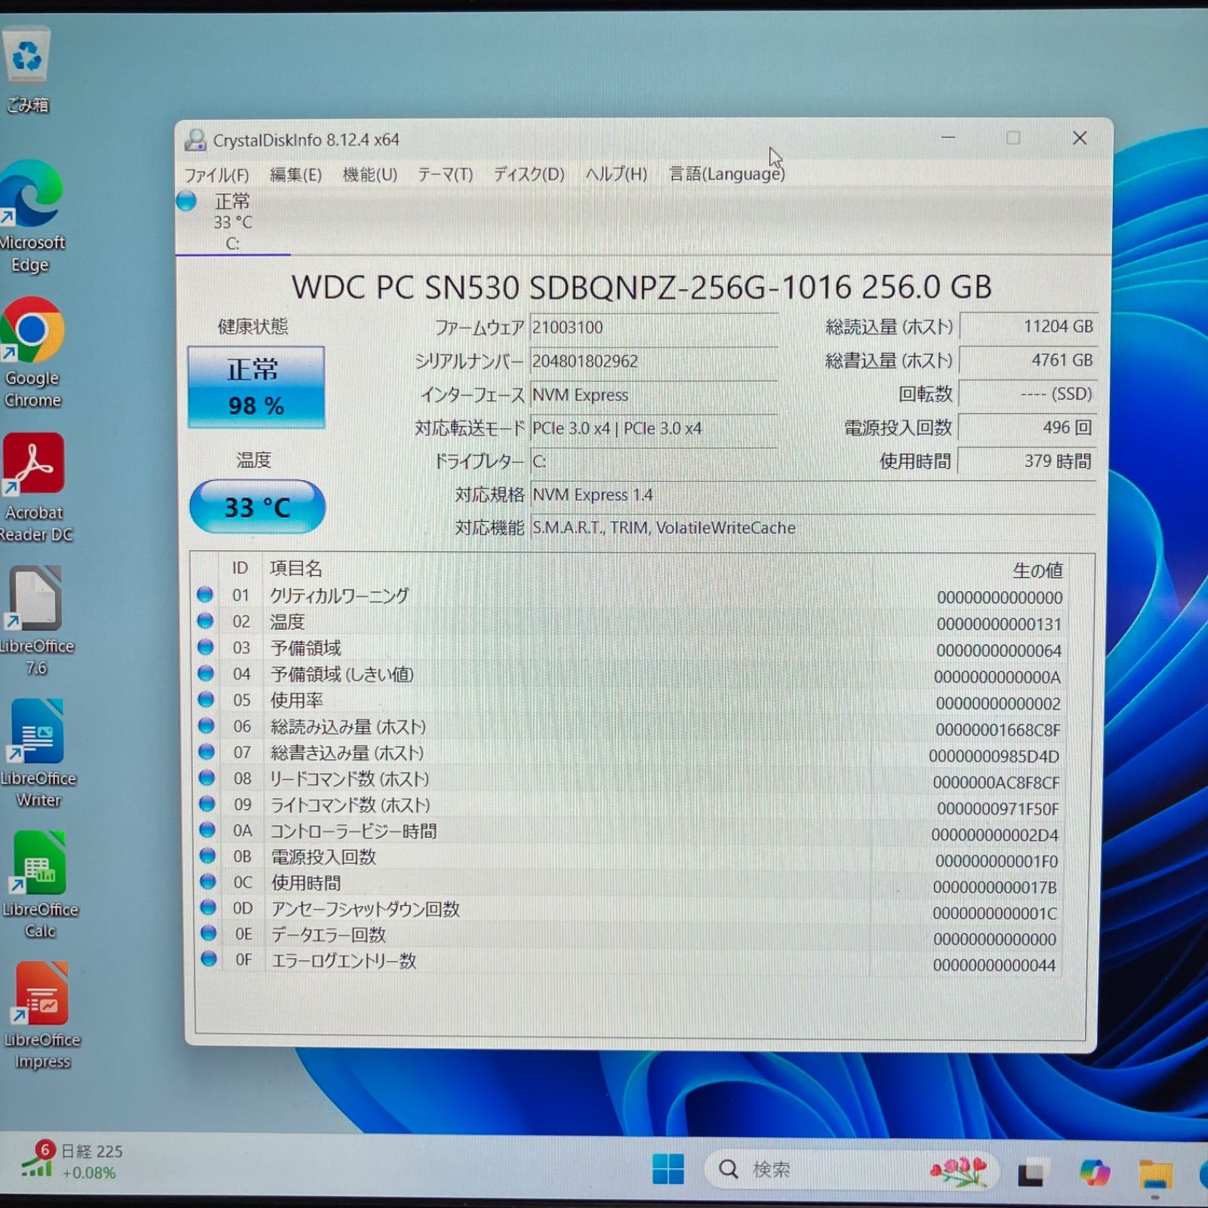1208x1208 pixels.
Task: Click power on count value 496 回
Action: (x=1028, y=427)
